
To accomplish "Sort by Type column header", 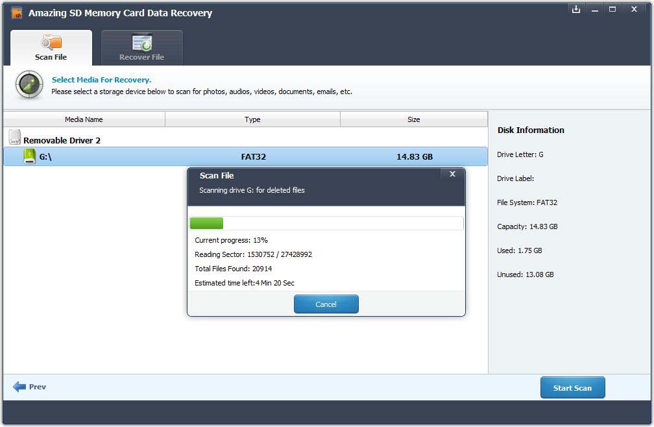I will tap(252, 119).
